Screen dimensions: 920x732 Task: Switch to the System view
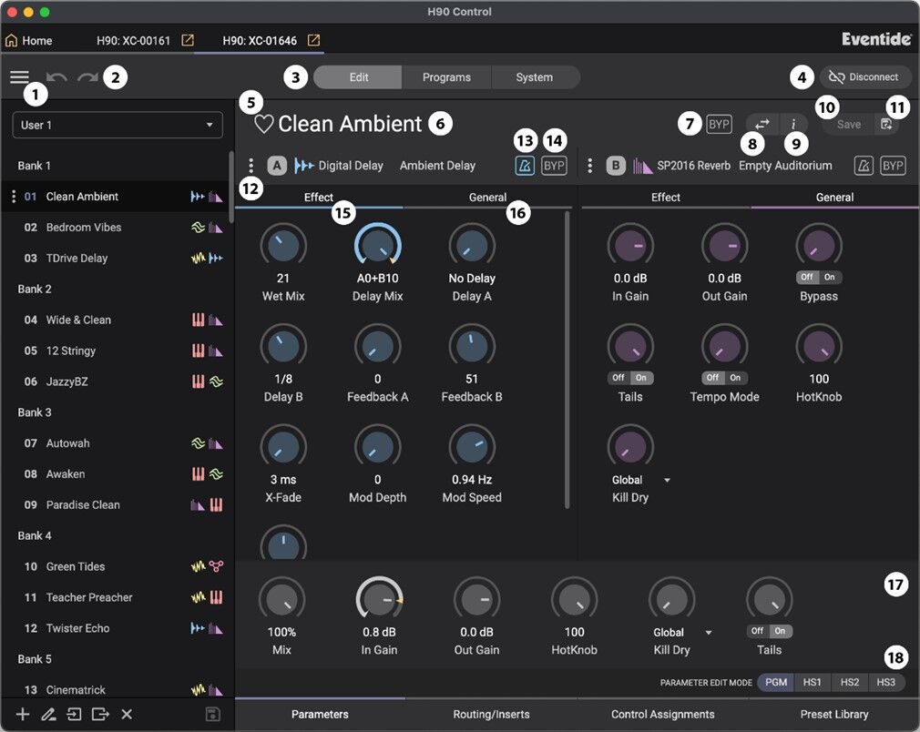click(x=535, y=77)
